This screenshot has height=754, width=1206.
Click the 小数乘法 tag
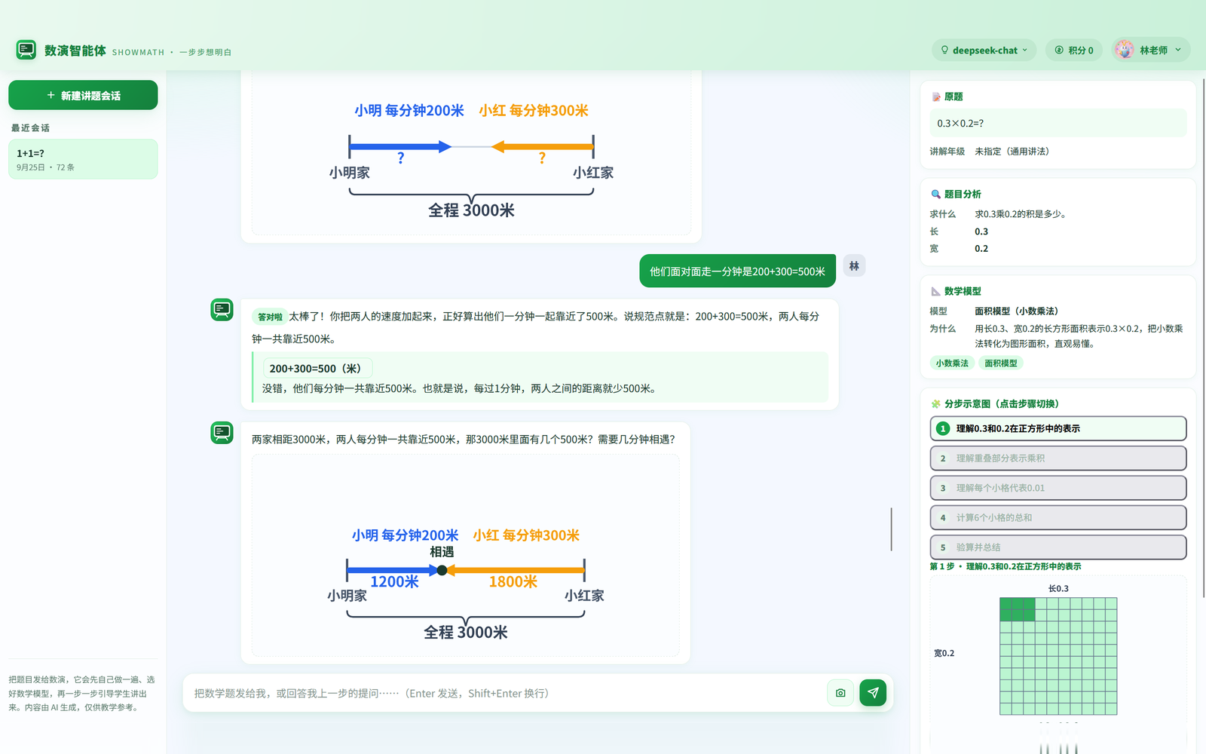[952, 363]
